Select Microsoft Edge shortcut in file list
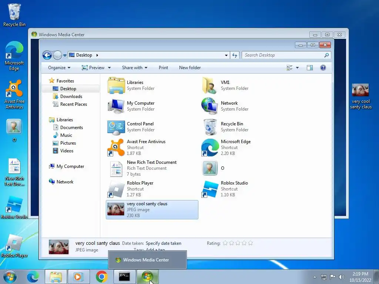The image size is (379, 284). (x=210, y=147)
